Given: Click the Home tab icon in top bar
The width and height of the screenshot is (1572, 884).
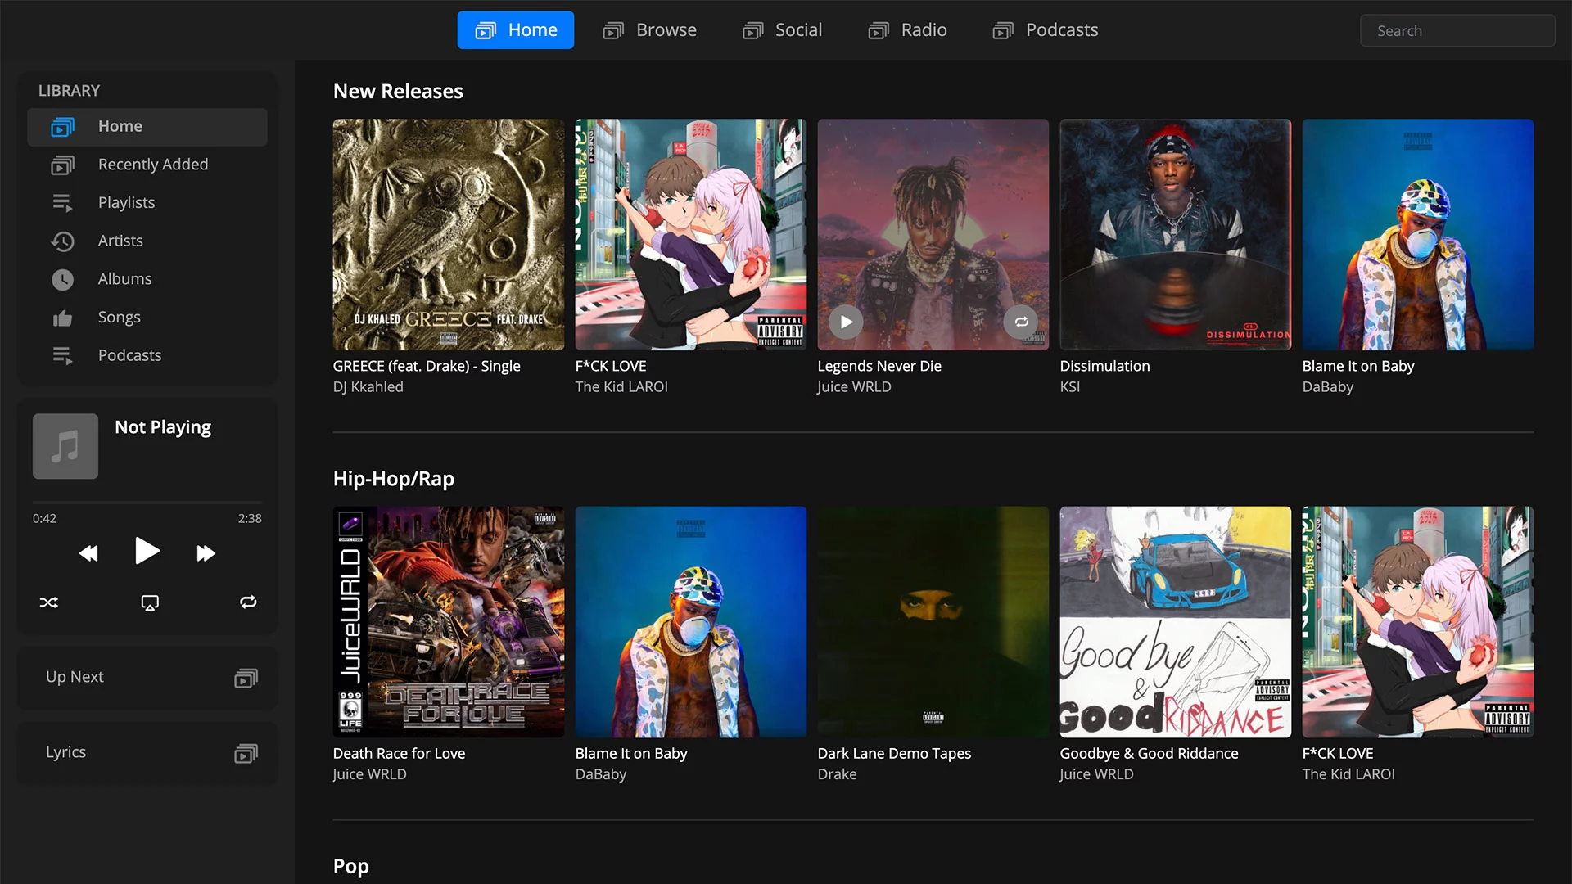Looking at the screenshot, I should click(486, 31).
